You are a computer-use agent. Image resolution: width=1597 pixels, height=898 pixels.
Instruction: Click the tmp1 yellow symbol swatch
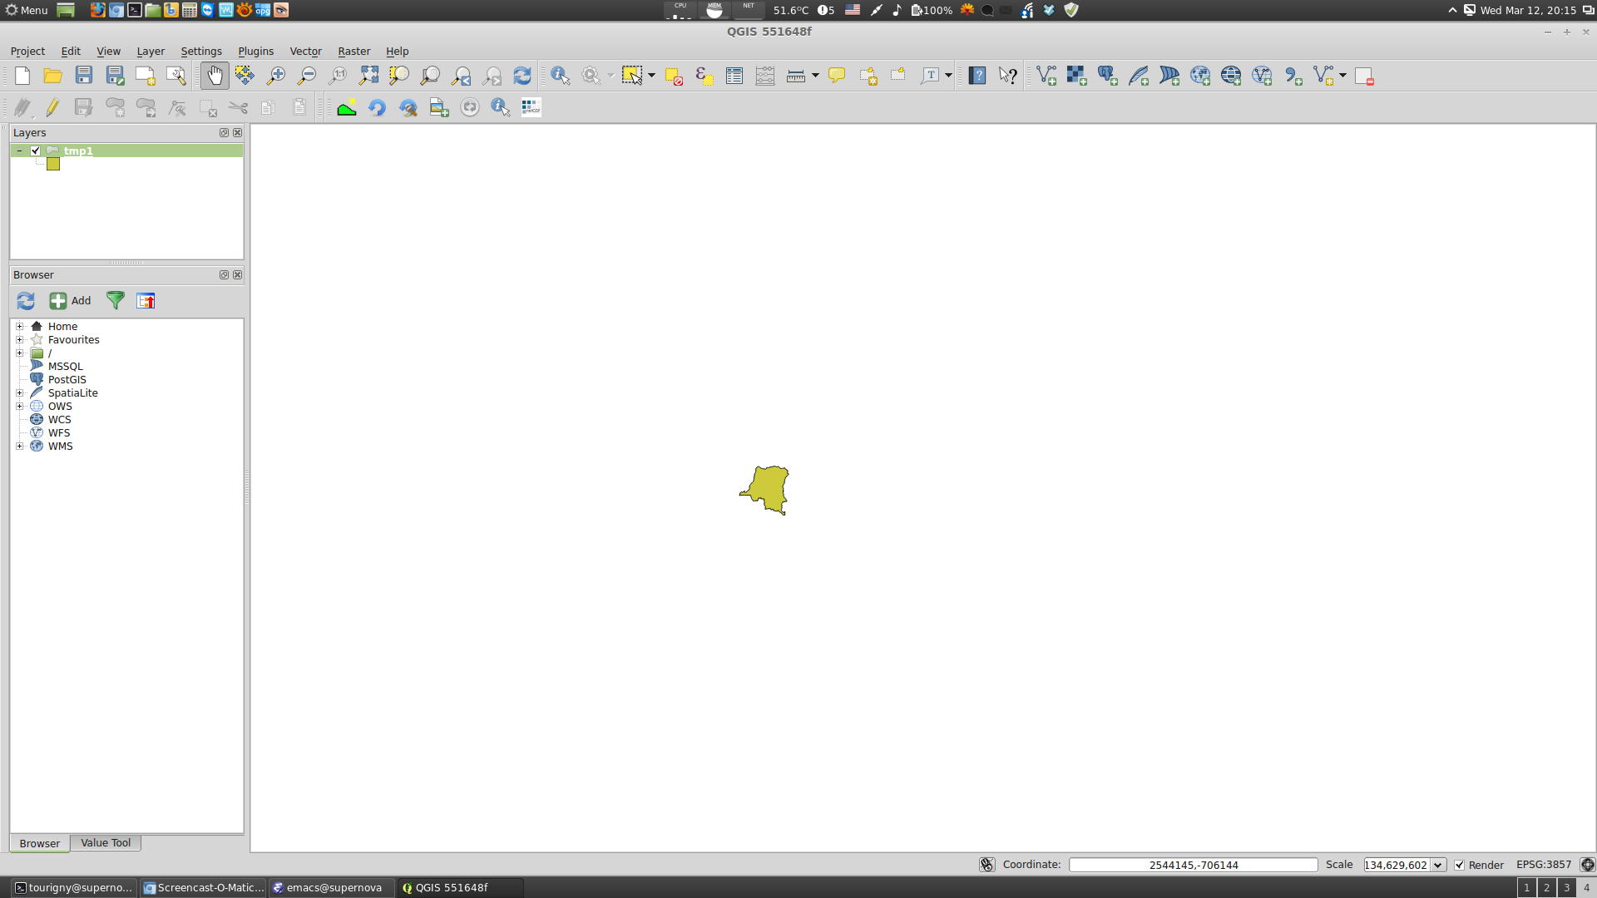pos(53,164)
